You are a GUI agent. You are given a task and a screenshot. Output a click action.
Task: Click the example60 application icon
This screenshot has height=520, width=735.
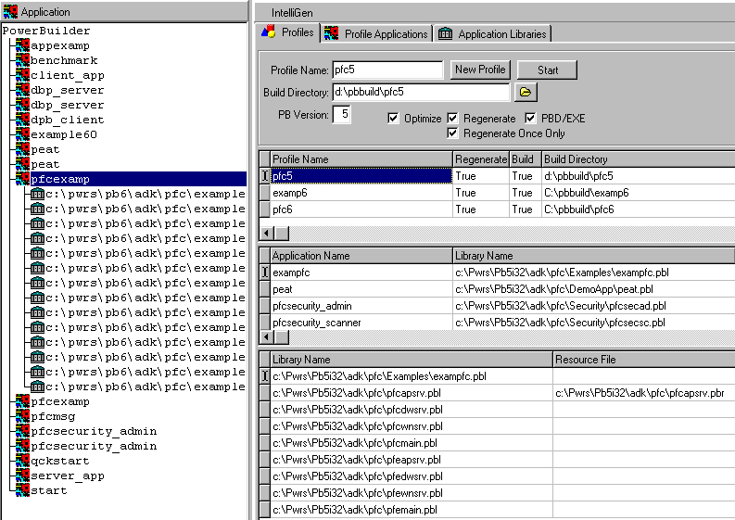click(22, 134)
